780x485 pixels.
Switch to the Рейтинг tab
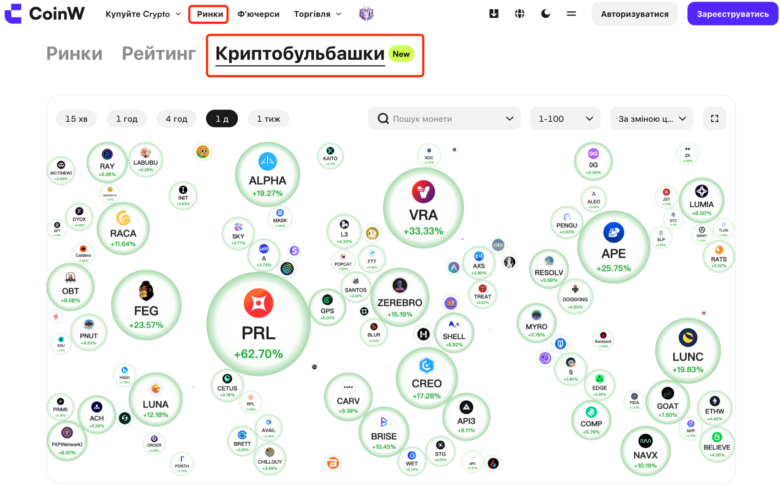click(159, 53)
